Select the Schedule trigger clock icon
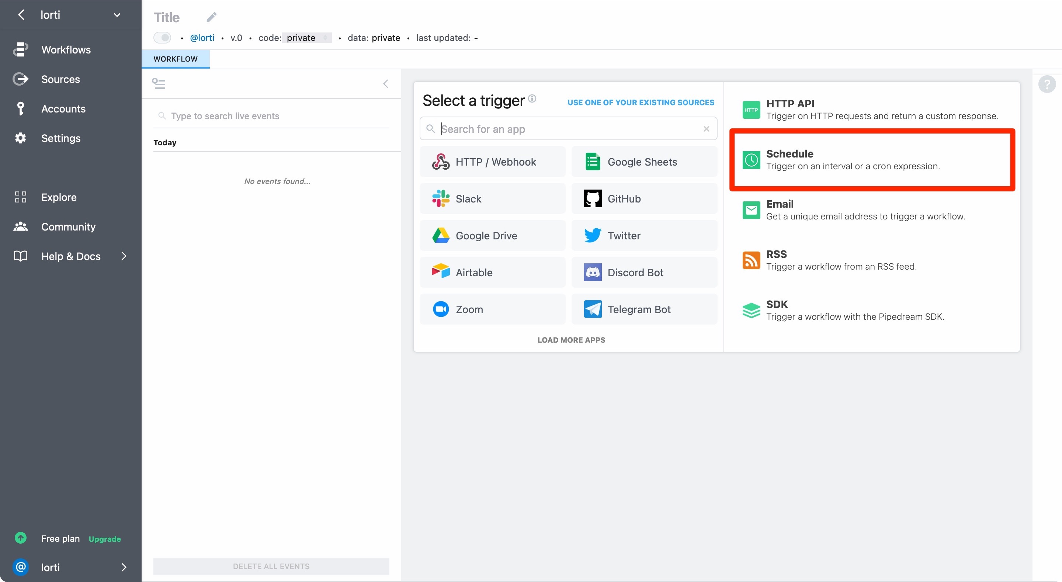 coord(751,160)
